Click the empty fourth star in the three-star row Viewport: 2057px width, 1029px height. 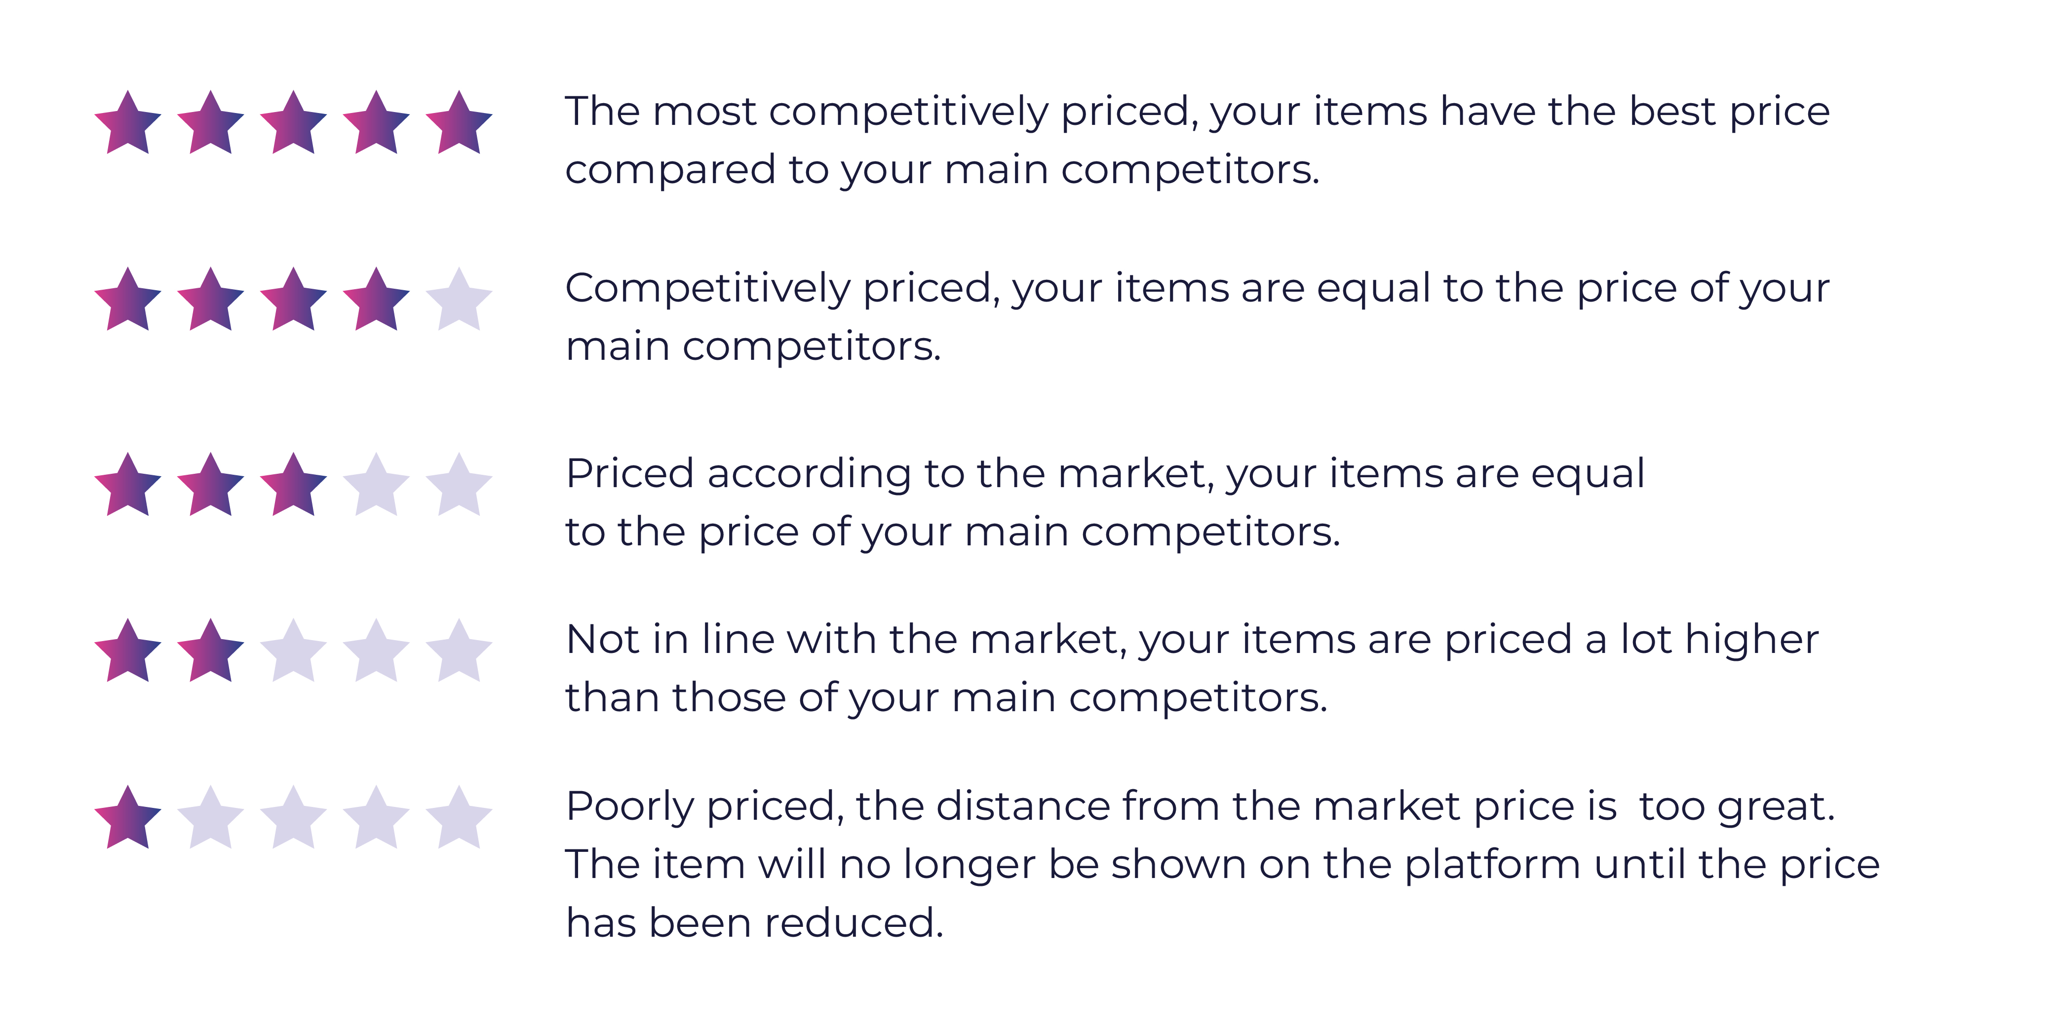[376, 485]
